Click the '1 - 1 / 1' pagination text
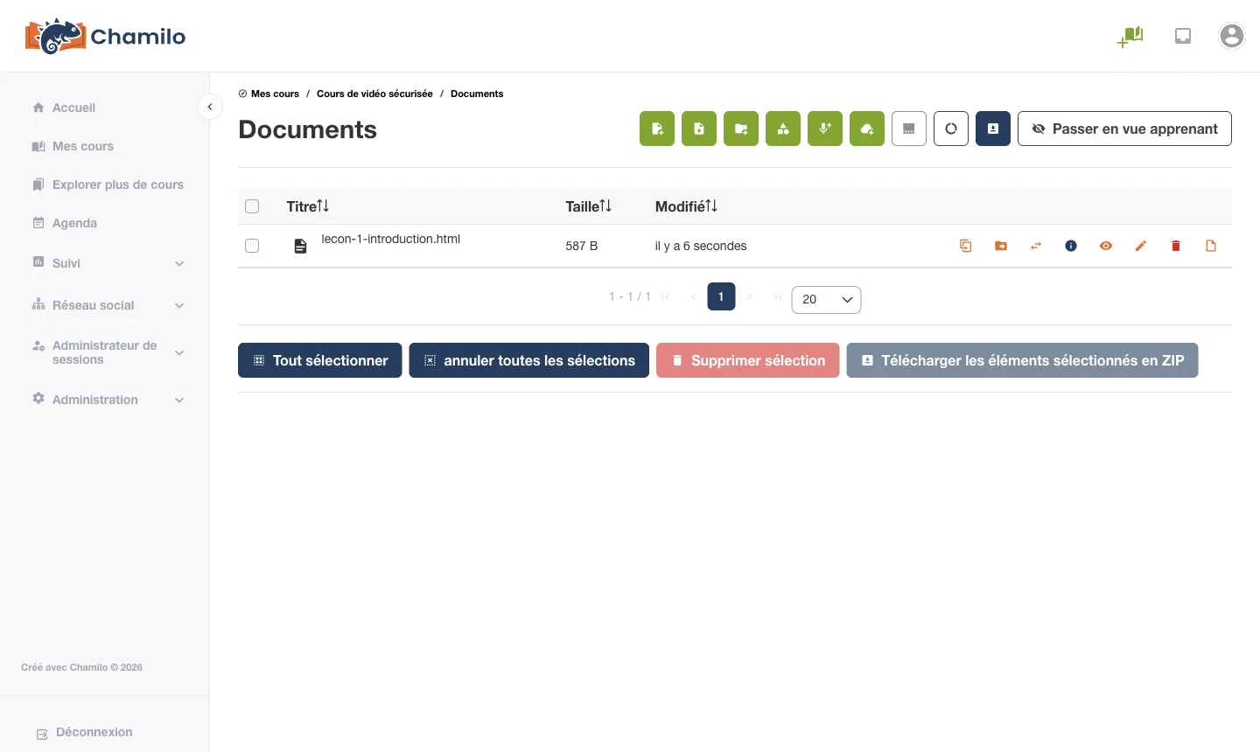Viewport: 1260px width, 752px height. pyautogui.click(x=630, y=296)
